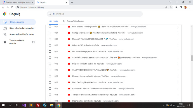Viewport: 193px width, 108px height.
Task: Check the Polis bile onu Mustang sanmış entry
Action: 50,27
